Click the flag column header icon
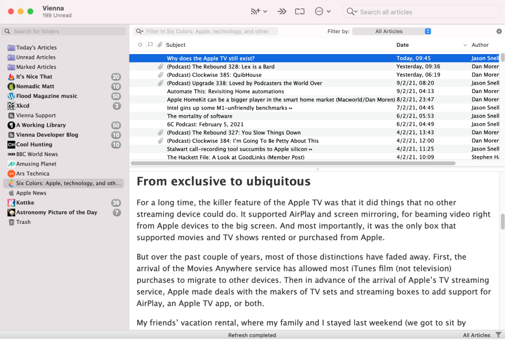 [150, 45]
